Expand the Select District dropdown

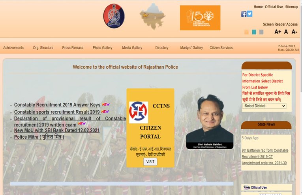point(264,106)
